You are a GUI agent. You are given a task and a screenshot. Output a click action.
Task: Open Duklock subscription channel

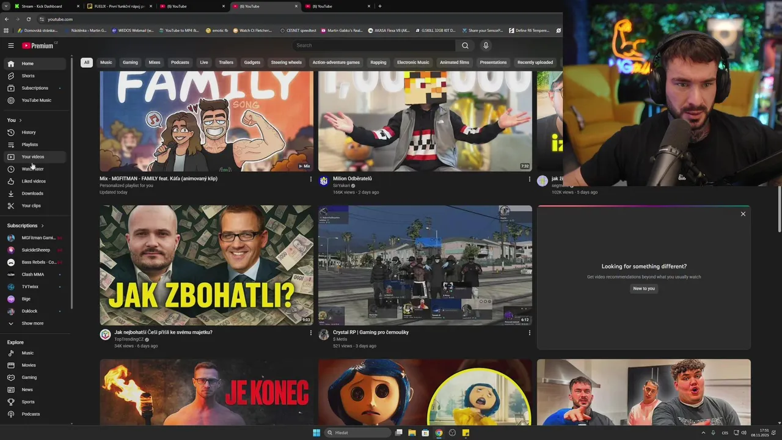35,311
